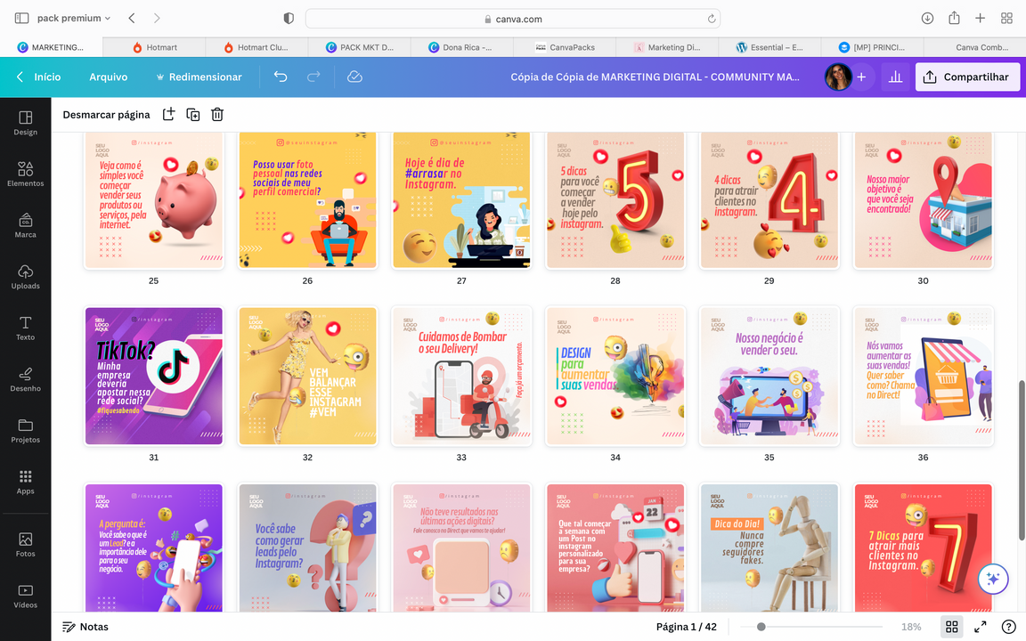Click the add page icon
1026x641 pixels.
(168, 115)
